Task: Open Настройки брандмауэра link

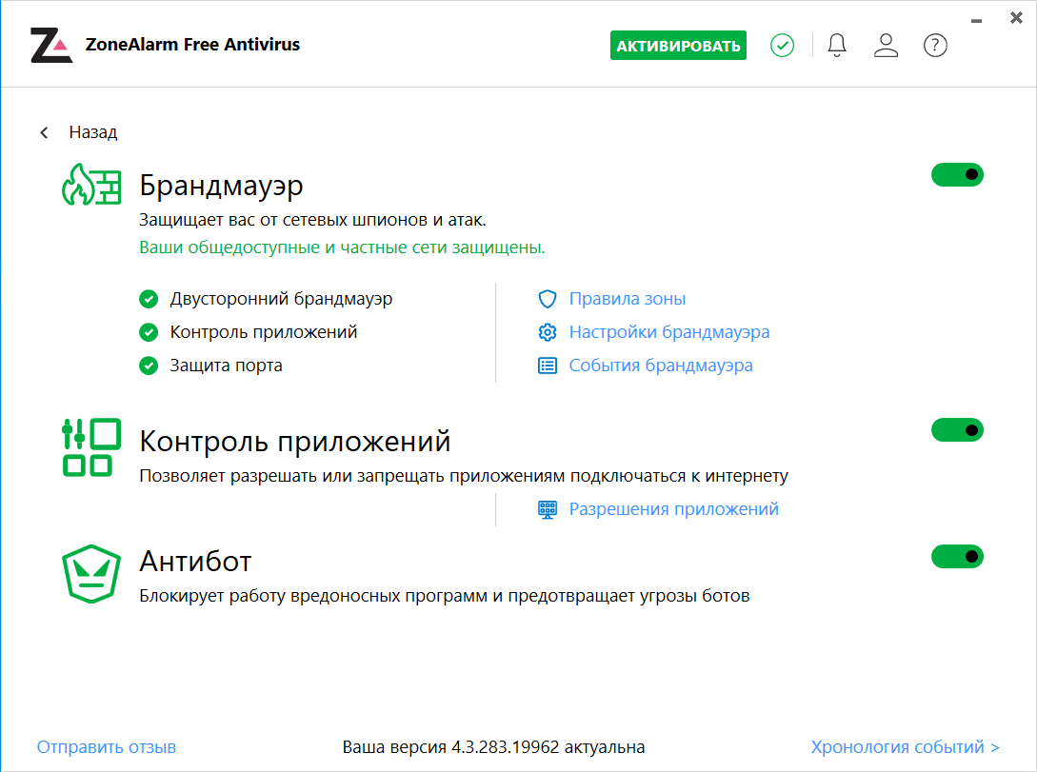Action: pyautogui.click(x=669, y=332)
